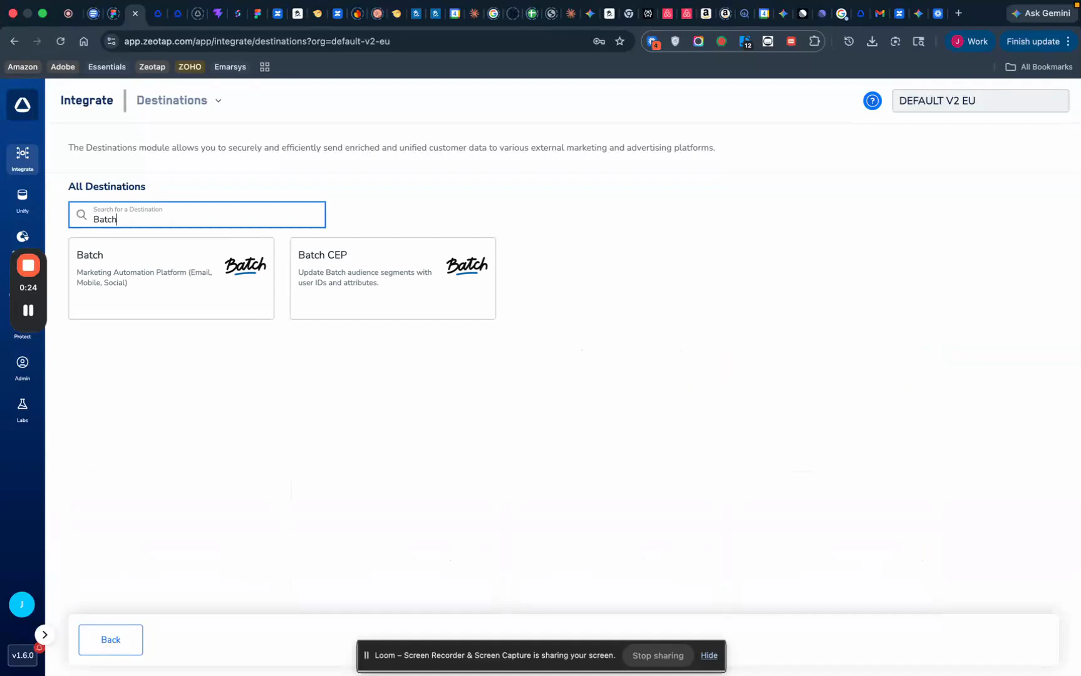1081x676 pixels.
Task: Open the extension with 12 badge
Action: (745, 41)
